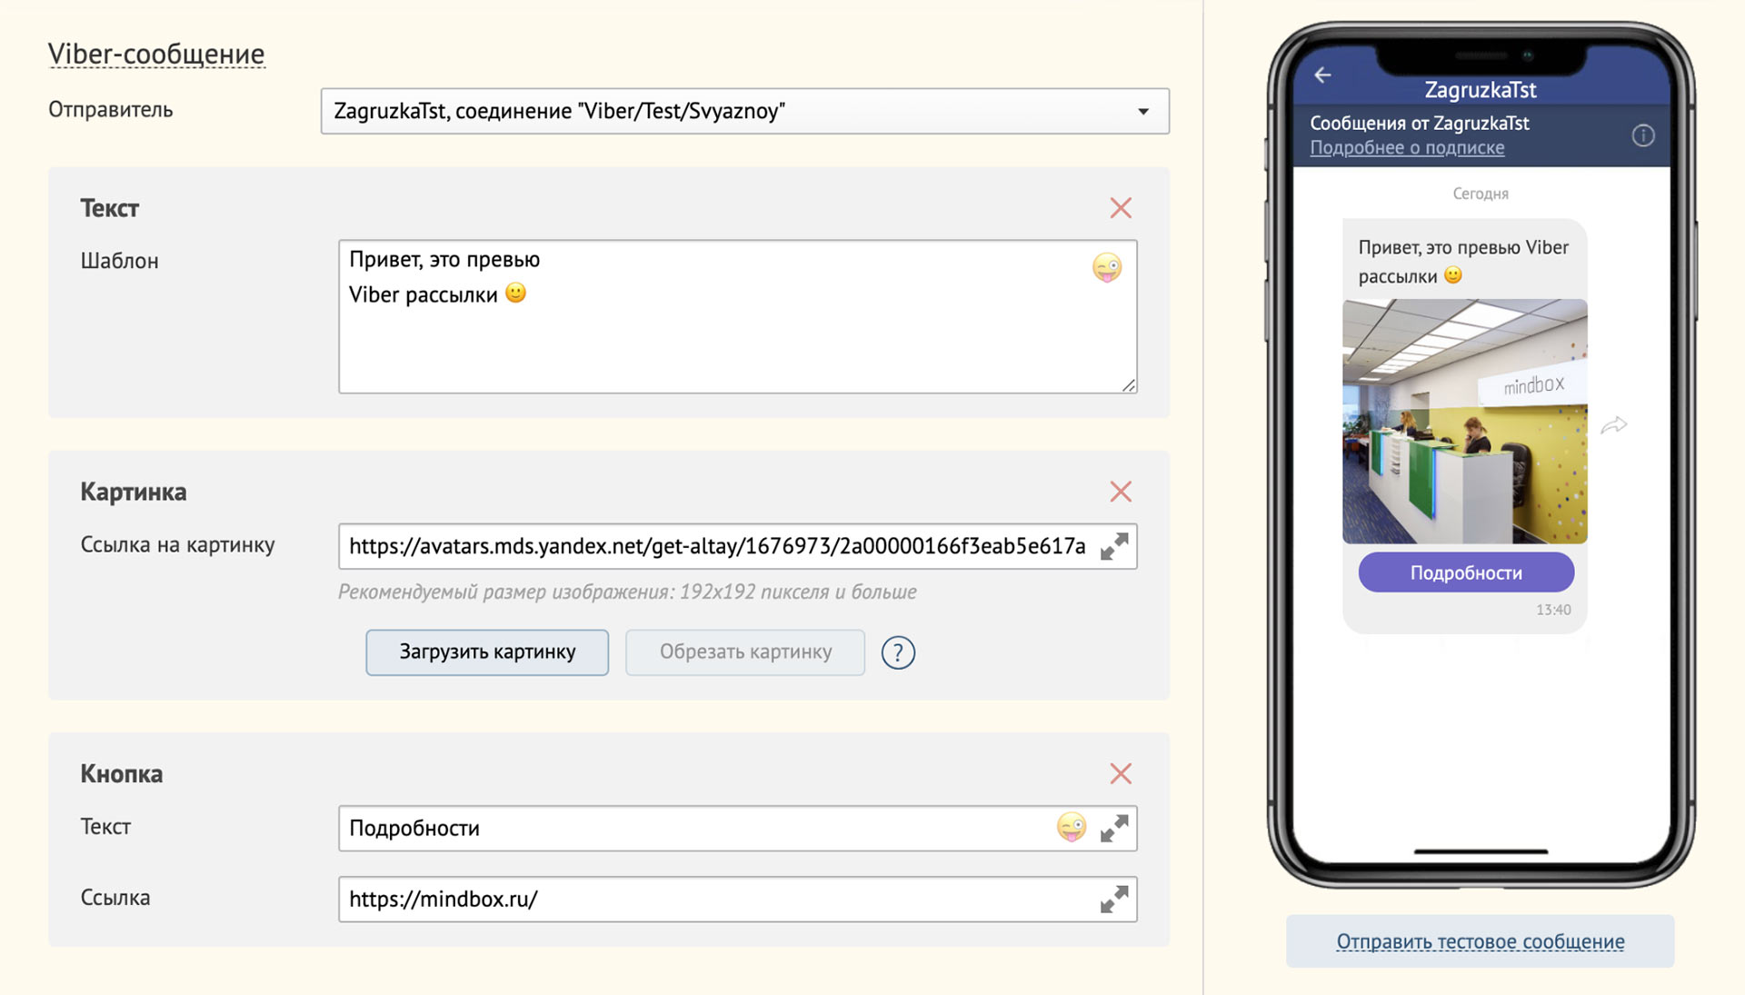The height and width of the screenshot is (995, 1745).
Task: Open Подробнее о подписке link in preview
Action: coord(1406,148)
